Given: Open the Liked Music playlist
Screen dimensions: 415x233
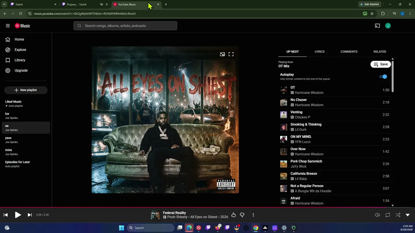Looking at the screenshot, I should coord(26,104).
